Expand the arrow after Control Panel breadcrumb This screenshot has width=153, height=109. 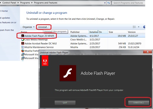(x=18, y=3)
